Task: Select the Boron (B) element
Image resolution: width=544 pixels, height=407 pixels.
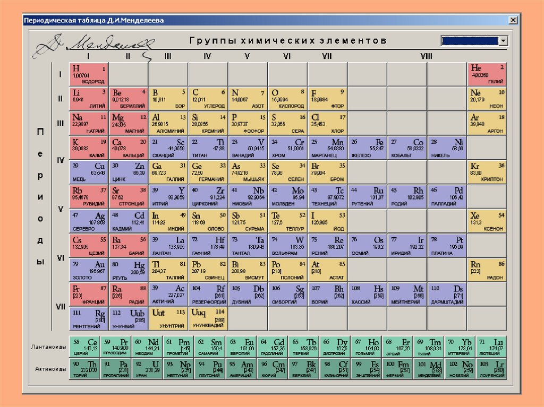Action: [x=168, y=99]
